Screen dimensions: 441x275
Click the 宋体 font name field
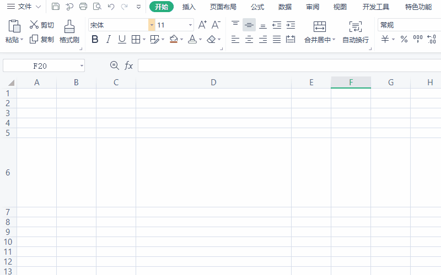click(119, 25)
